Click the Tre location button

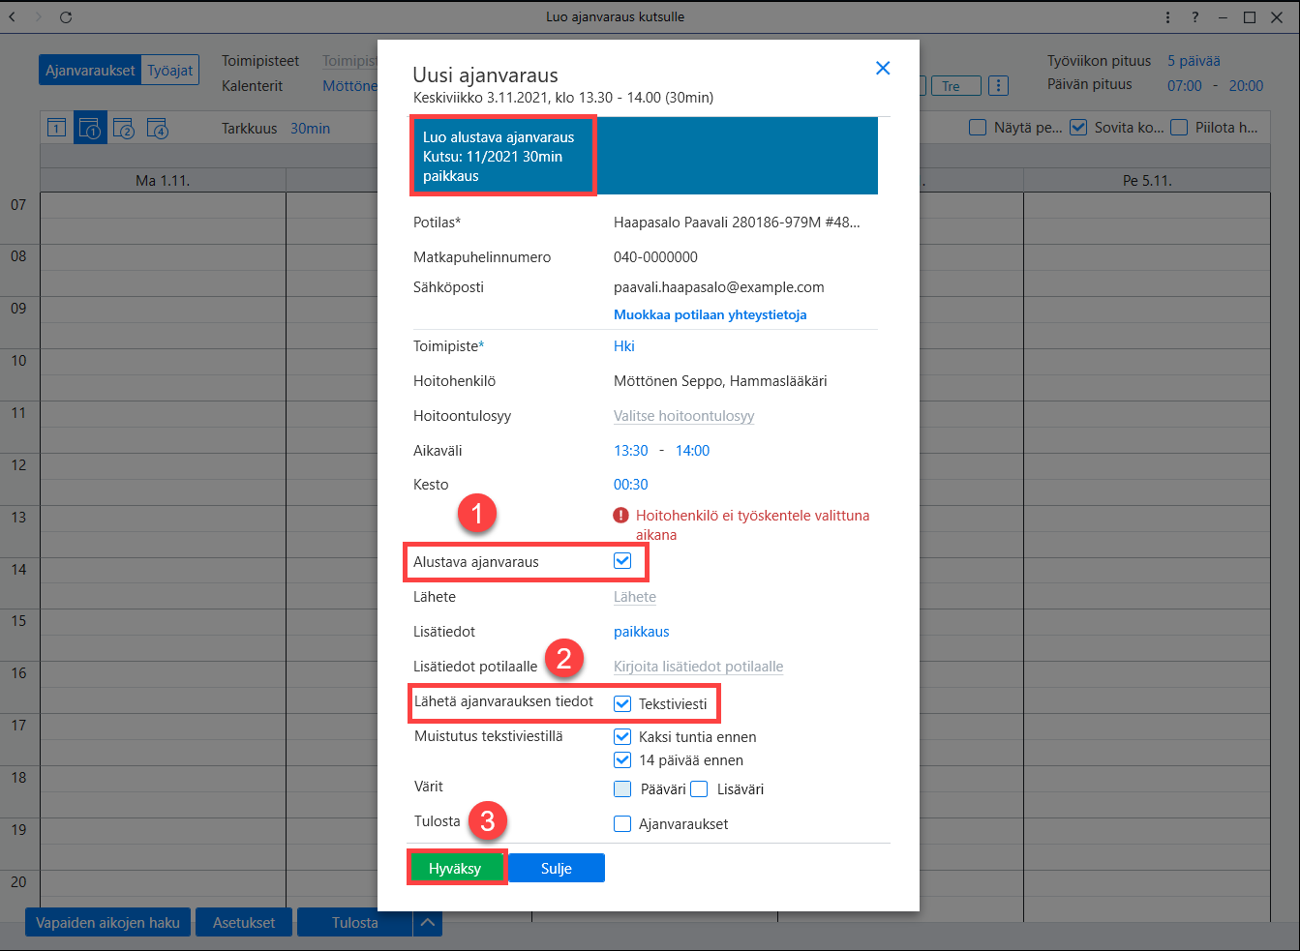[x=956, y=86]
